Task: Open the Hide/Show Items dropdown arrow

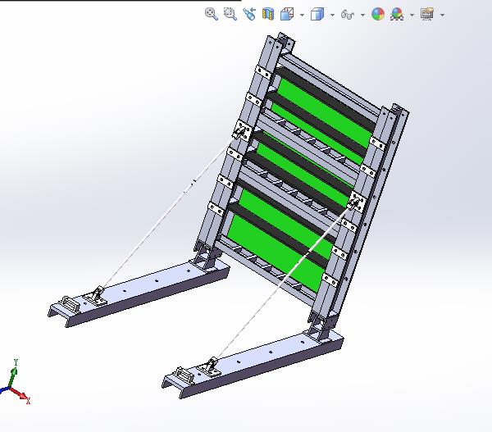Action: click(x=362, y=15)
